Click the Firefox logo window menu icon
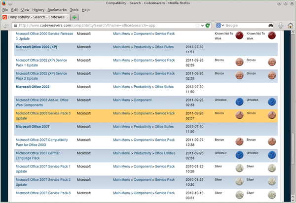This screenshot has width=296, height=203. (3, 3)
